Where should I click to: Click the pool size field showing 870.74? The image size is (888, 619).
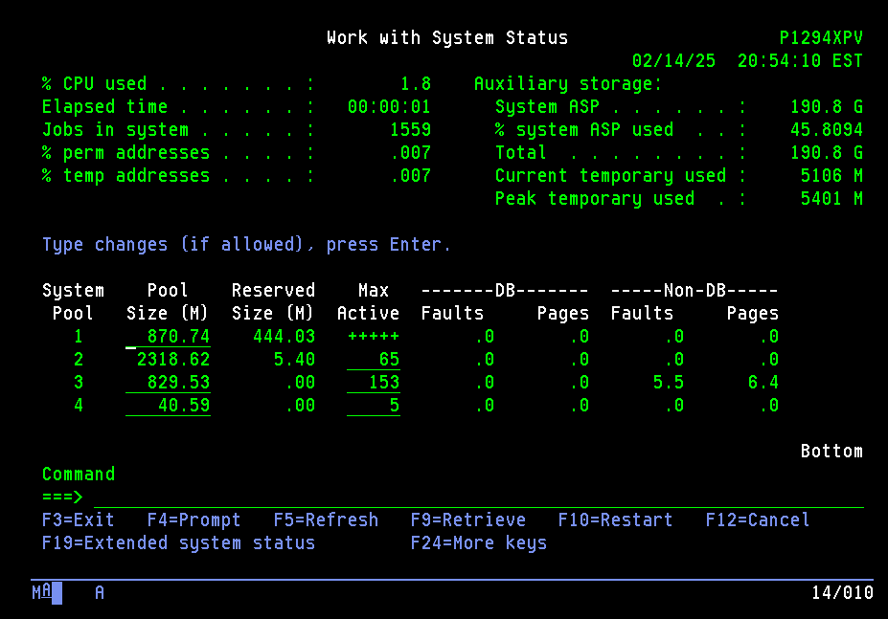tap(168, 337)
